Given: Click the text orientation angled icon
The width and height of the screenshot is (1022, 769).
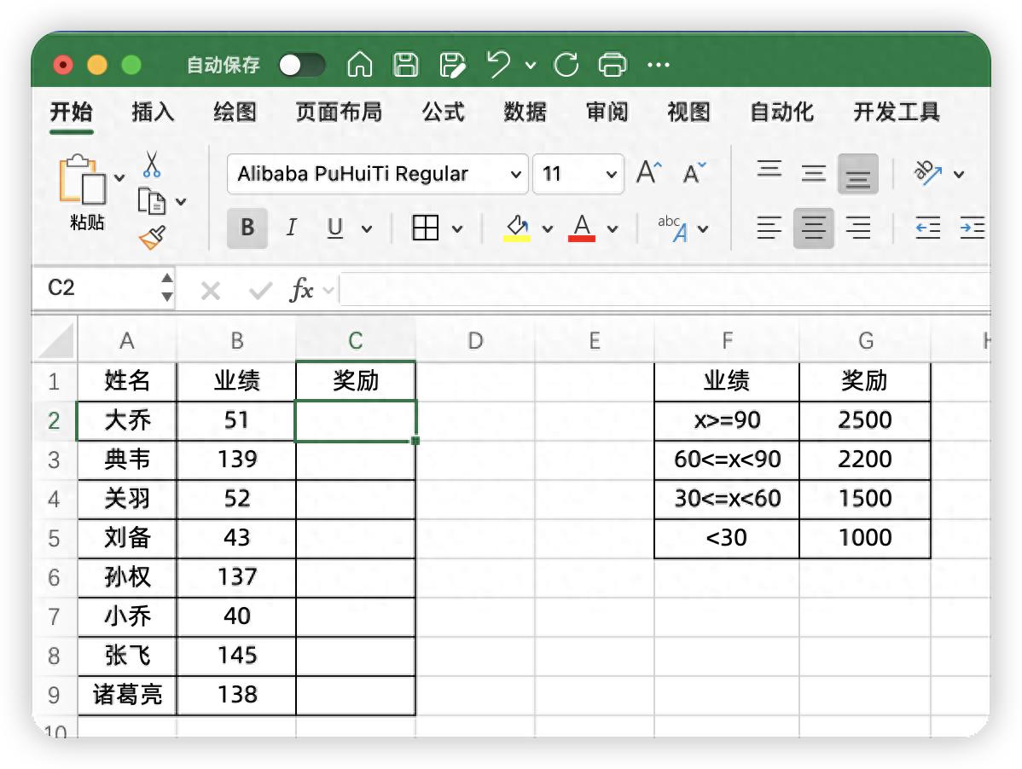Looking at the screenshot, I should [928, 172].
